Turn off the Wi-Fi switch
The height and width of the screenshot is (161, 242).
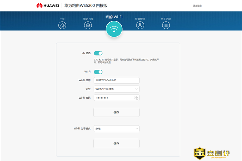[x=98, y=72]
